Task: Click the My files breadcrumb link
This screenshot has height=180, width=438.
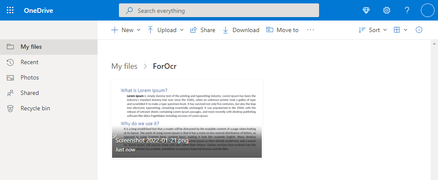Action: (124, 66)
